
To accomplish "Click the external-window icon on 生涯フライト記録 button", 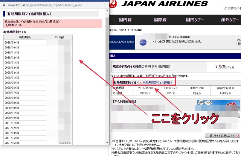I will pos(237,135).
